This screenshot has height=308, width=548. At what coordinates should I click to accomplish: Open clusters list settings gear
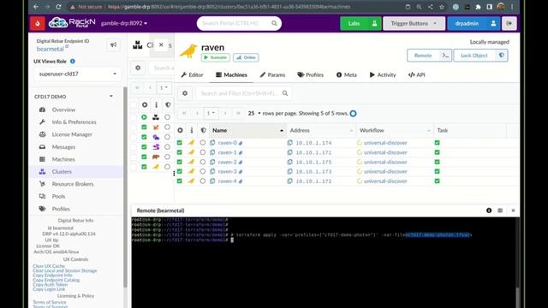[138, 68]
